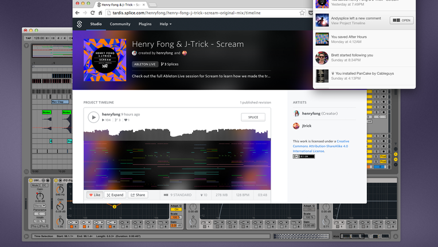Click the likes count heart showing 1

[x=126, y=120]
